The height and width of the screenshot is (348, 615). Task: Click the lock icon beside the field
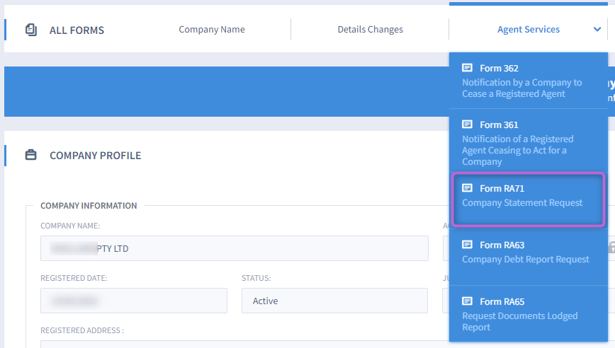coord(612,248)
